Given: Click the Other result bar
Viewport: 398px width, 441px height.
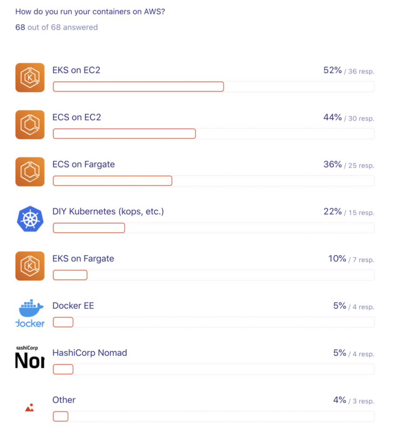Looking at the screenshot, I should pyautogui.click(x=214, y=416).
